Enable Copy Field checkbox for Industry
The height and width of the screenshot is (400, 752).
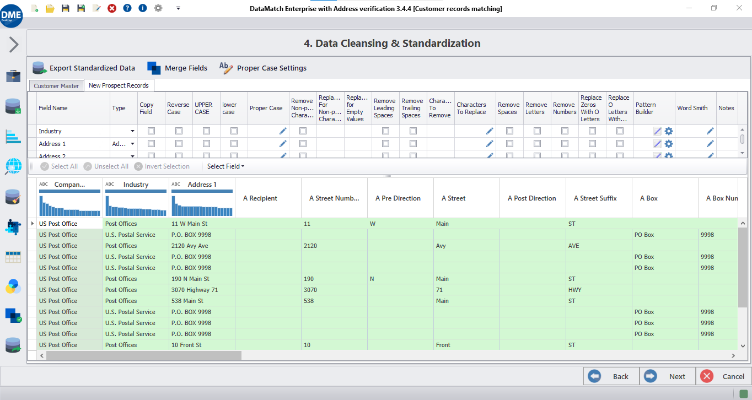tap(151, 131)
